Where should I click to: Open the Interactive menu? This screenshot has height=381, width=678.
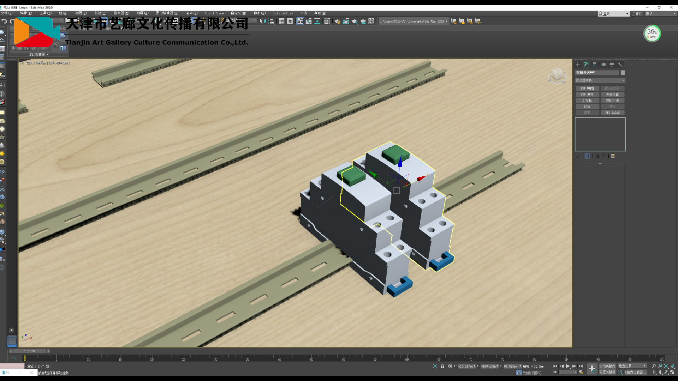pyautogui.click(x=283, y=13)
